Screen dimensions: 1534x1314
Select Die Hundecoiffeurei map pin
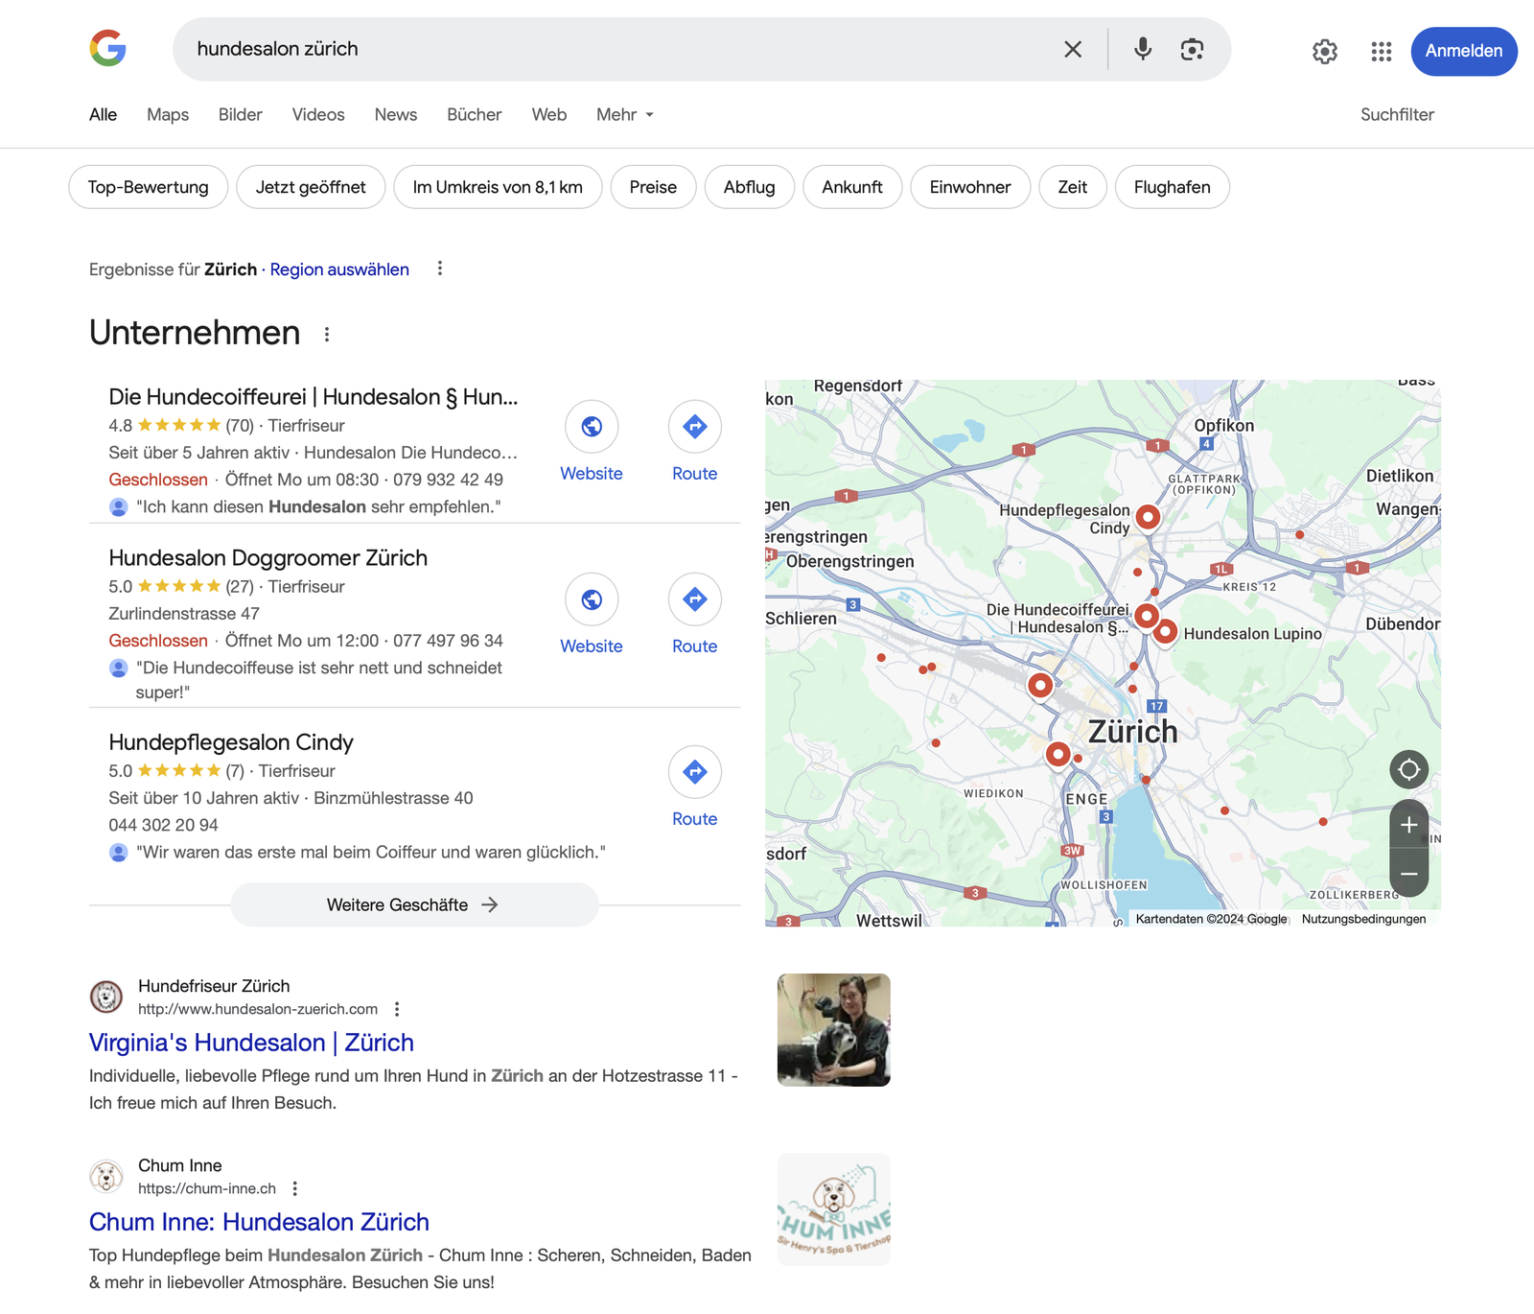pos(1147,616)
